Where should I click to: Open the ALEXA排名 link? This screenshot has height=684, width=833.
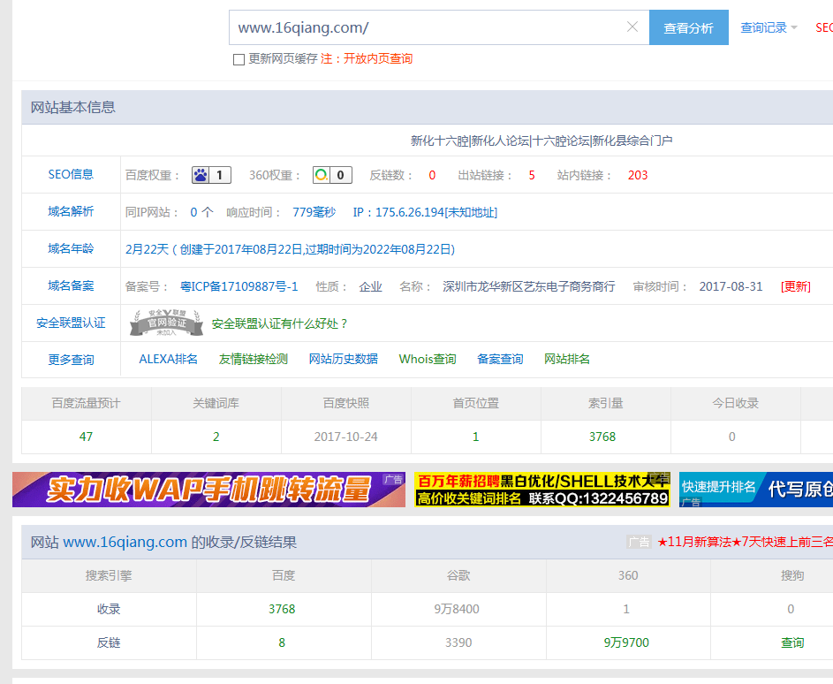[x=168, y=359]
